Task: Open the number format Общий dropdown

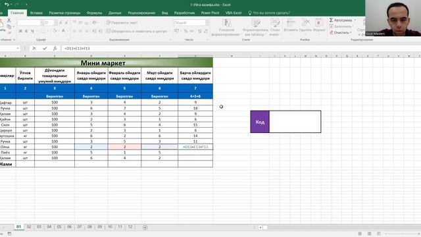Action: [207, 23]
